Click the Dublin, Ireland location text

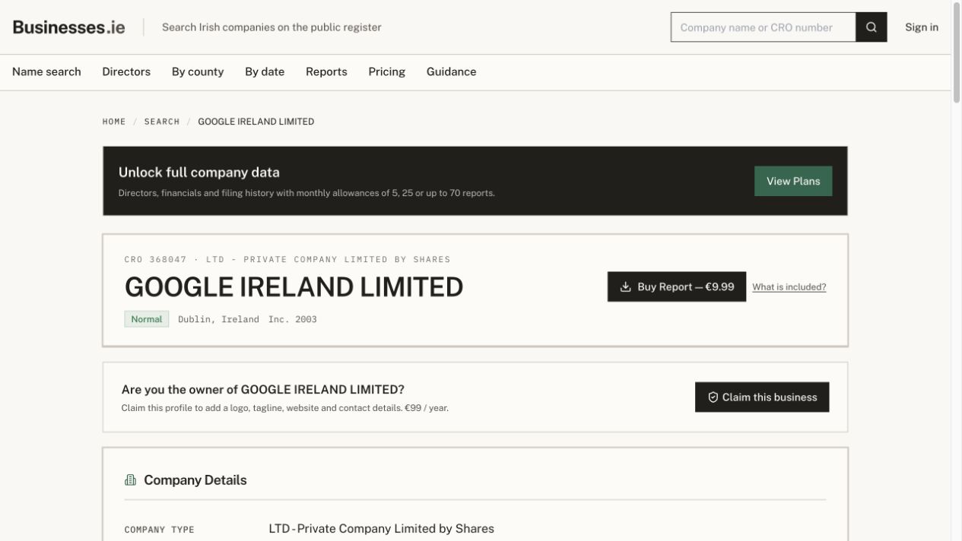coord(218,319)
